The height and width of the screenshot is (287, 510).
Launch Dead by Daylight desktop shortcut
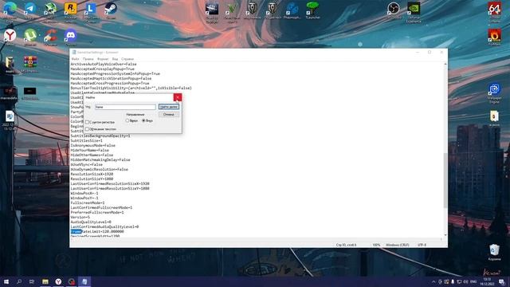click(x=212, y=9)
